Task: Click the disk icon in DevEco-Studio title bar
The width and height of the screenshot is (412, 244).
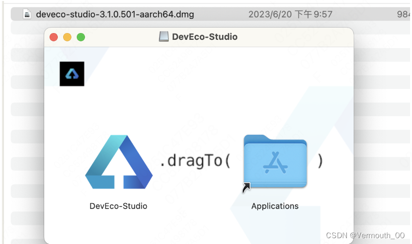Action: (x=164, y=36)
